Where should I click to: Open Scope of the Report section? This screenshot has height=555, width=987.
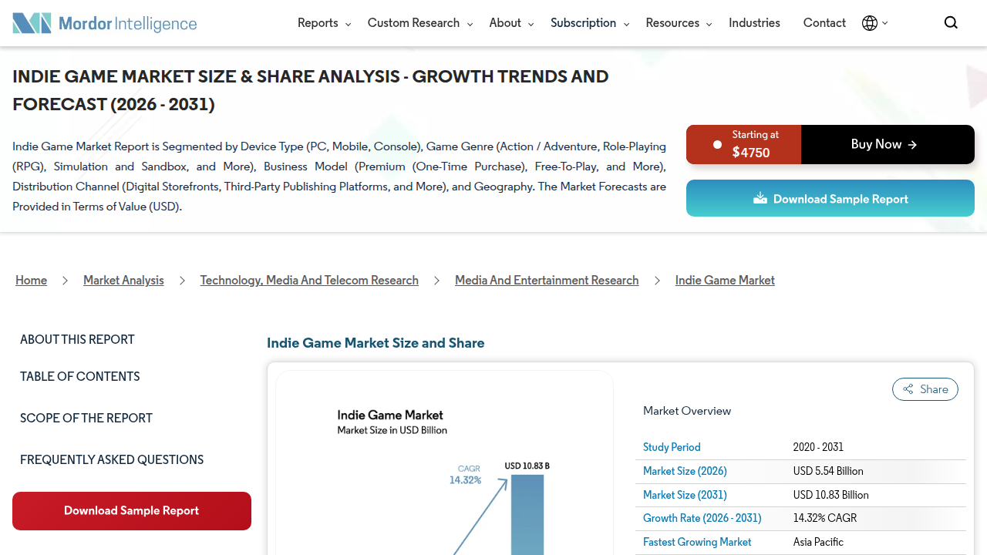click(86, 419)
